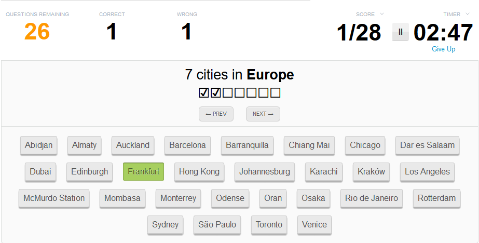Choose Barcelona as an answer
This screenshot has height=243, width=479.
coord(187,145)
